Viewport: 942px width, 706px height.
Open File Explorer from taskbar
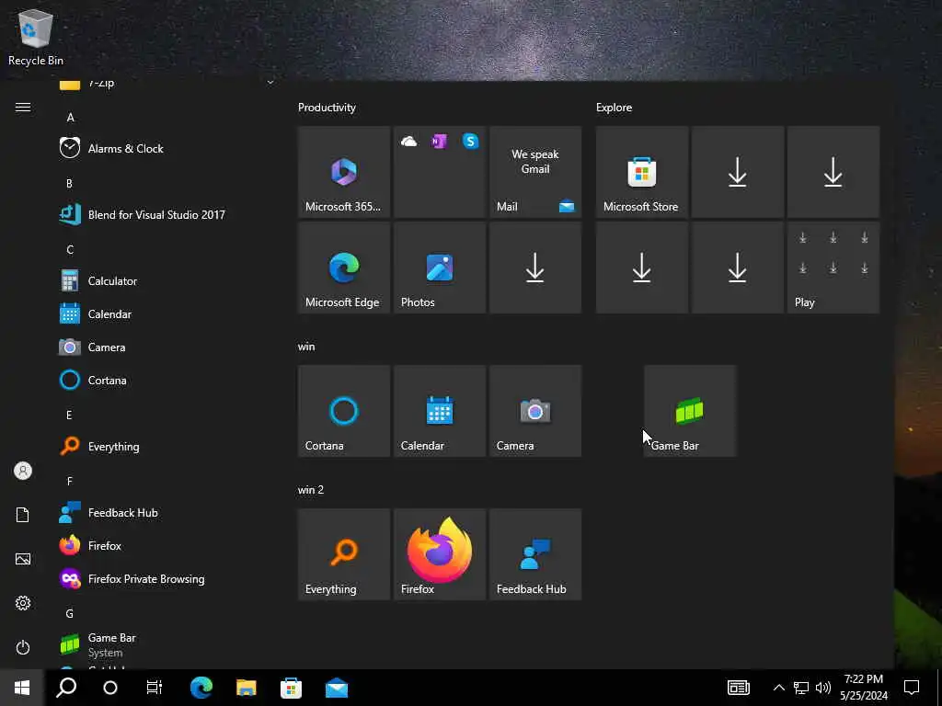pyautogui.click(x=247, y=688)
